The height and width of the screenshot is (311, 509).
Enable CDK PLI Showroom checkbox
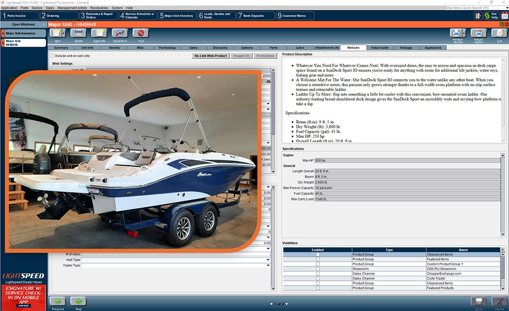318,269
